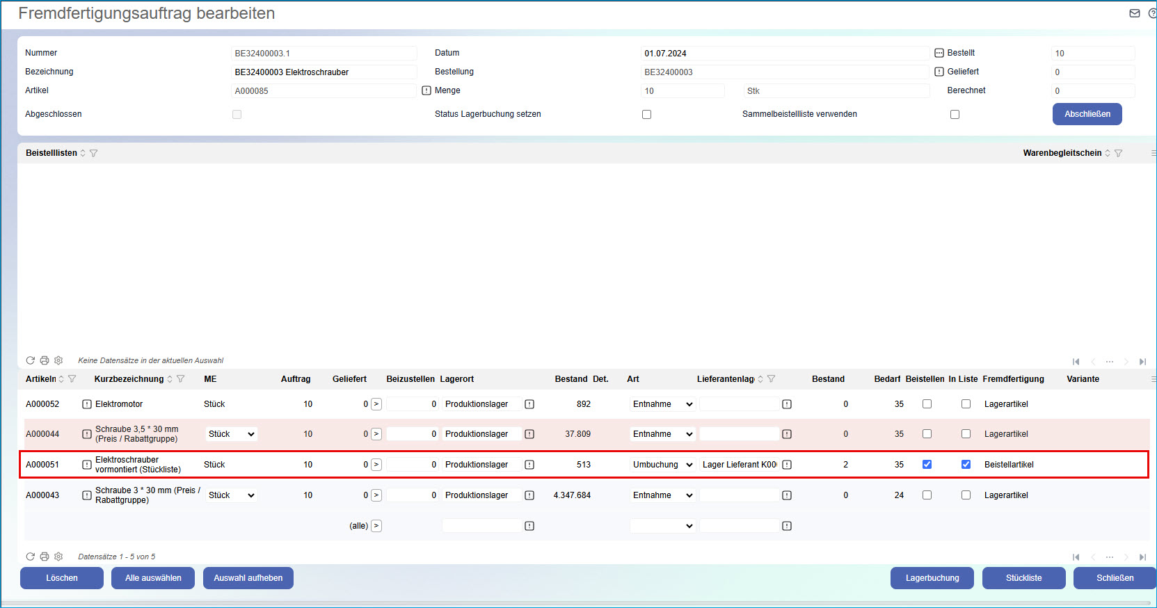The width and height of the screenshot is (1157, 608).
Task: Check In Liste for A000043 row
Action: [966, 495]
